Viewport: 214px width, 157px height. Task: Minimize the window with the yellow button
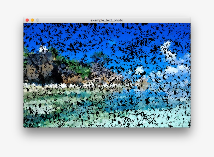(32, 20)
